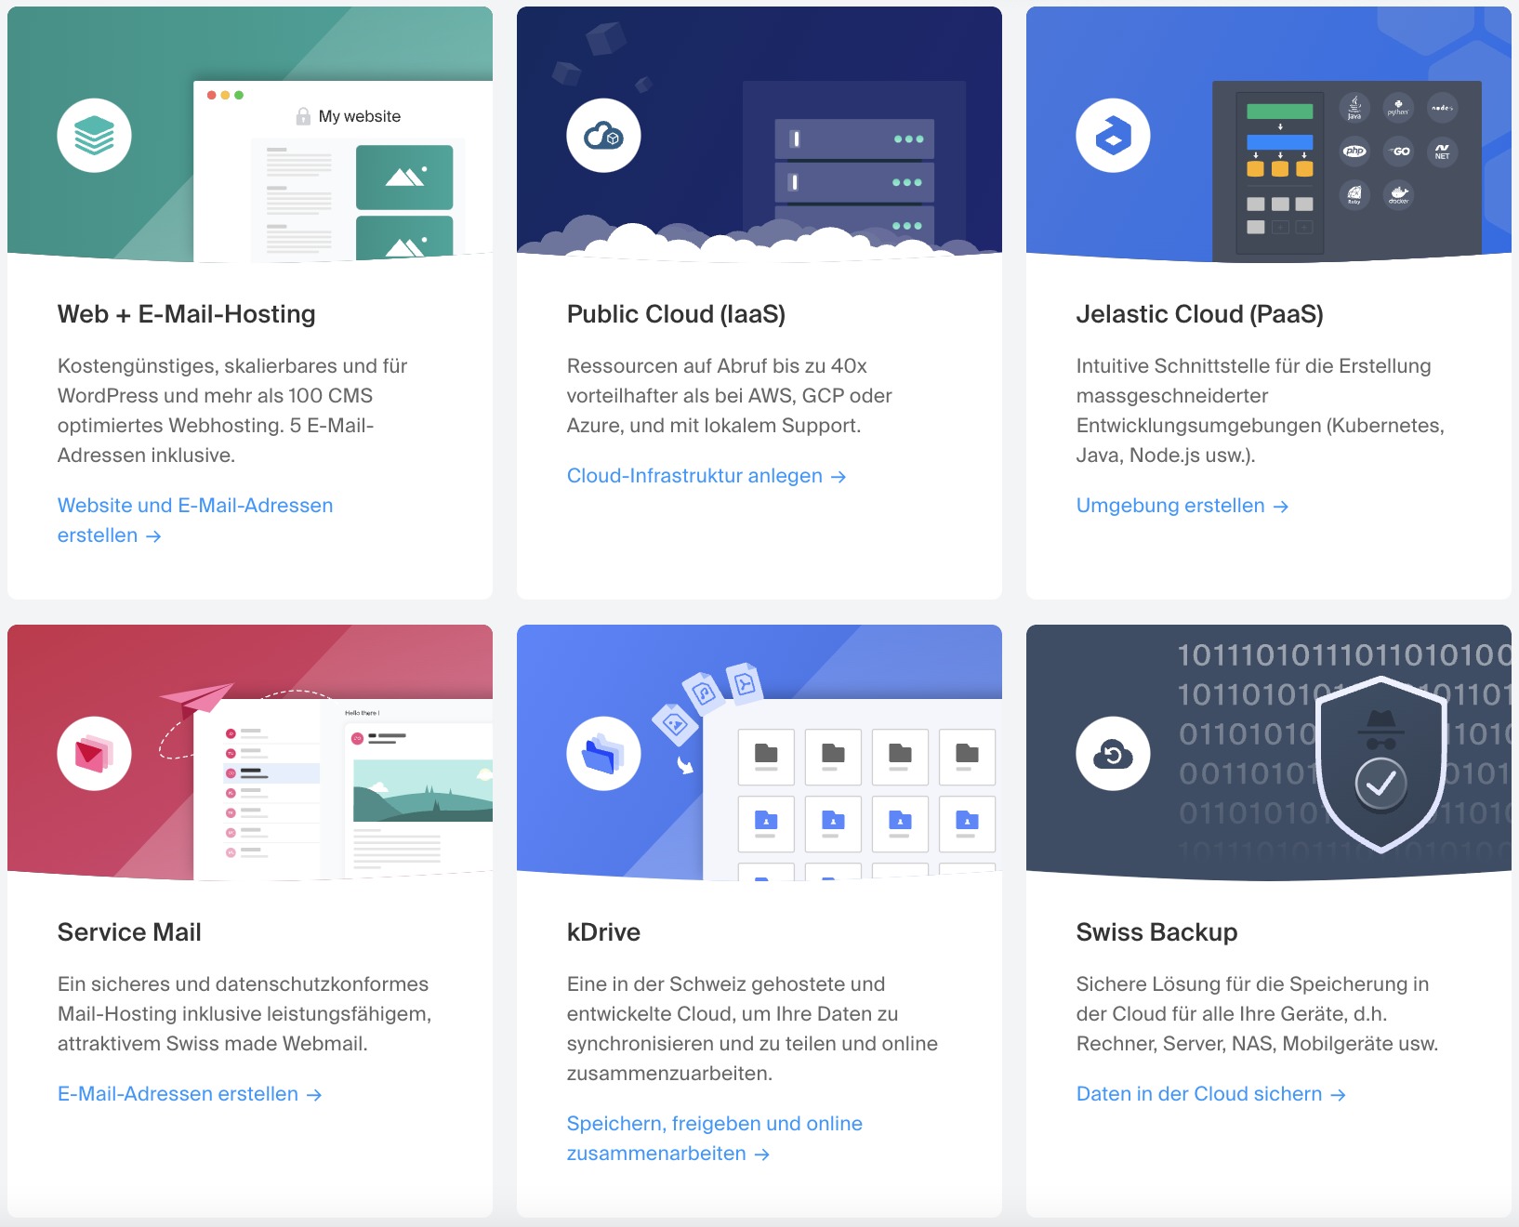Click the GO badge in Jelastic illustration
Viewport: 1519px width, 1227px height.
click(1399, 151)
